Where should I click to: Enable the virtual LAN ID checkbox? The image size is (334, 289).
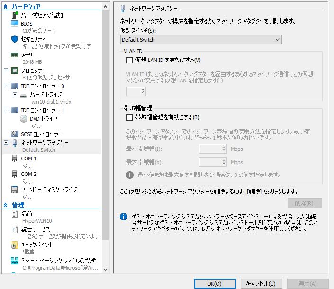click(x=129, y=60)
